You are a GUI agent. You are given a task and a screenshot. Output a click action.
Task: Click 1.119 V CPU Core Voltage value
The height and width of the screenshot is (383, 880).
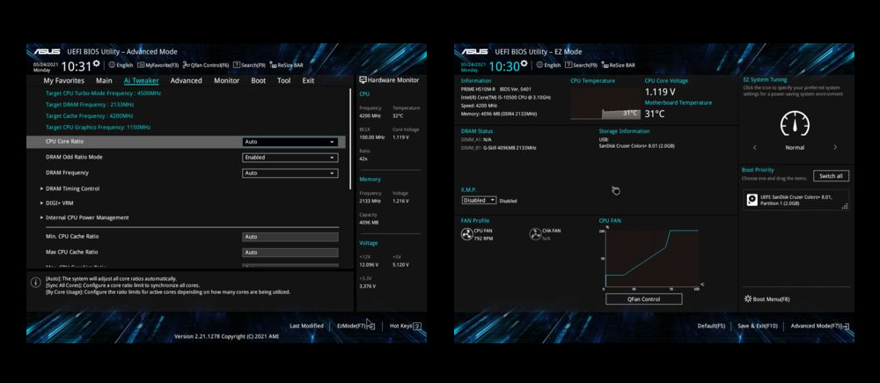660,92
